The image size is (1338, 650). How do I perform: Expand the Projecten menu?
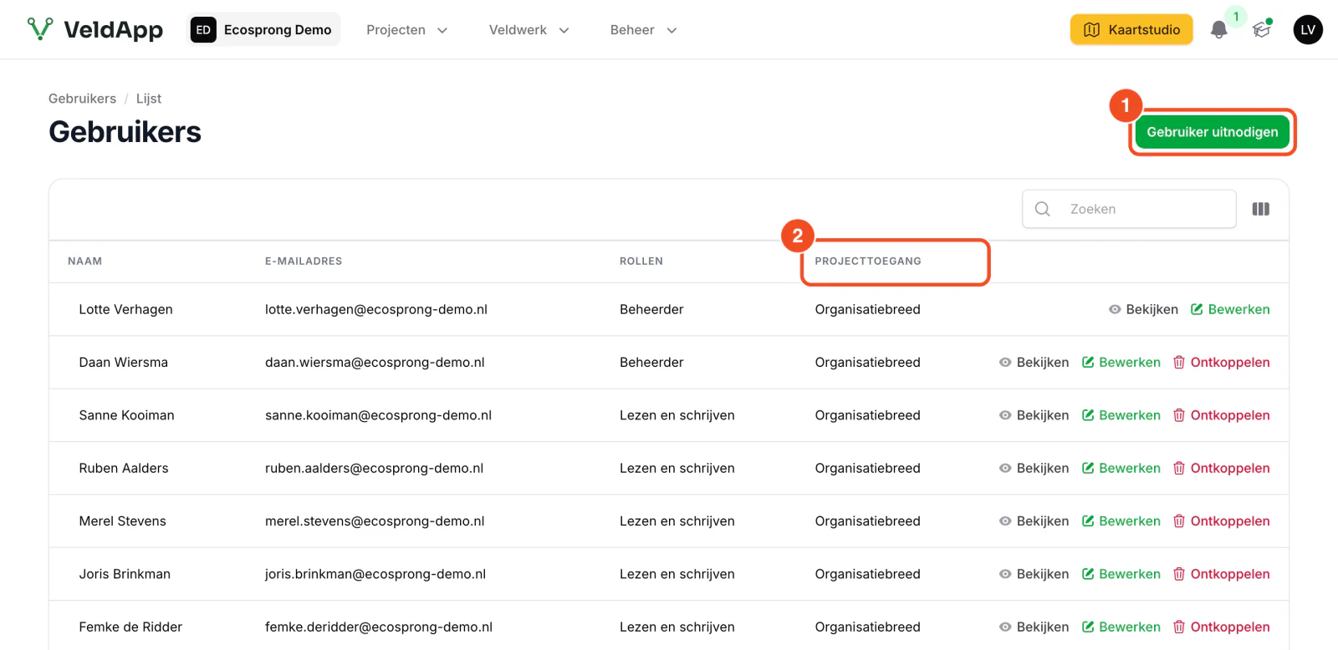(x=407, y=30)
